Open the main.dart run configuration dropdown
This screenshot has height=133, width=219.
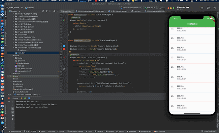pyautogui.click(x=150, y=7)
